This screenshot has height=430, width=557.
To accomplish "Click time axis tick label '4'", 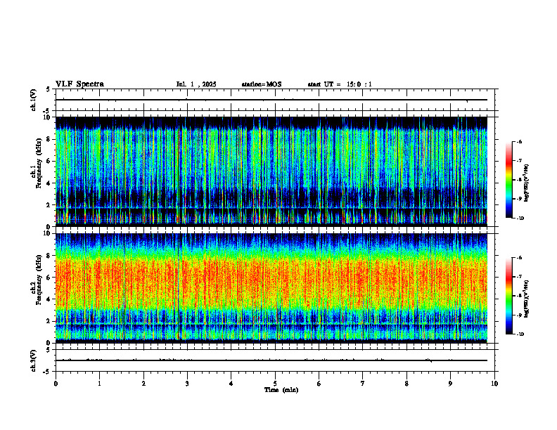I will pos(231,384).
